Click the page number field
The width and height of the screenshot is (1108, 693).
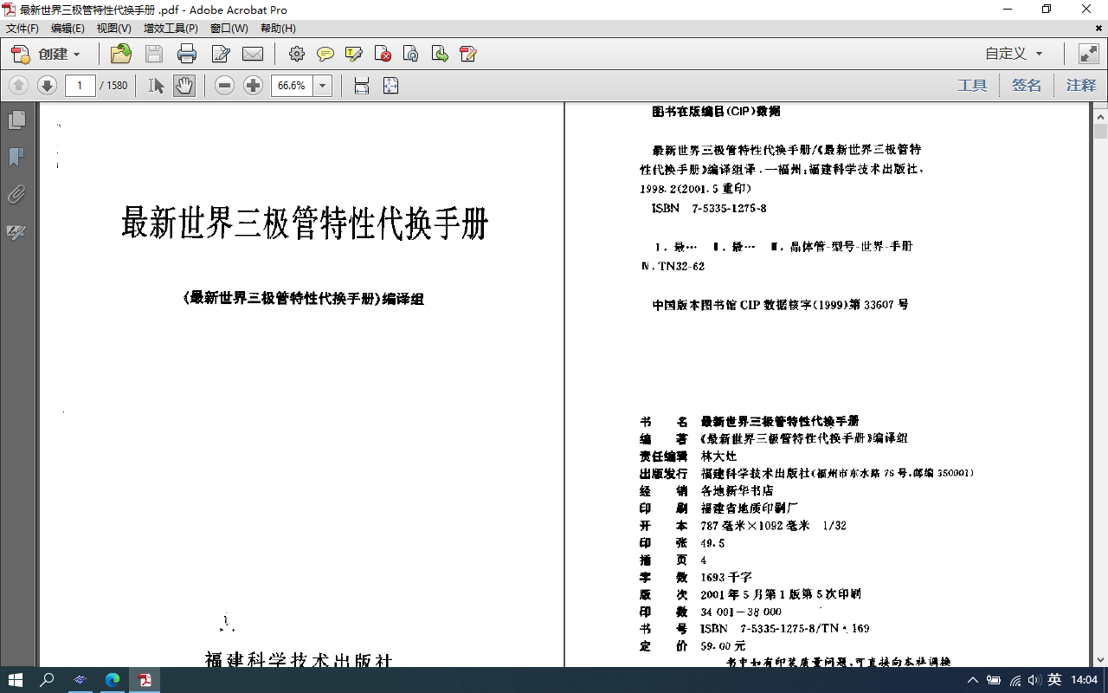tap(80, 86)
